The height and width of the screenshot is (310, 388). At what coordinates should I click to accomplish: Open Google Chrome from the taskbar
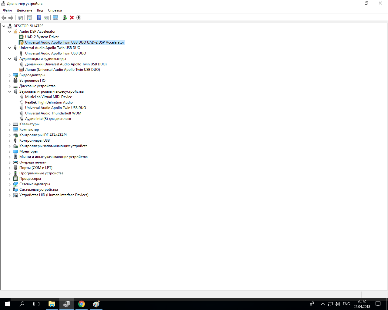point(82,304)
